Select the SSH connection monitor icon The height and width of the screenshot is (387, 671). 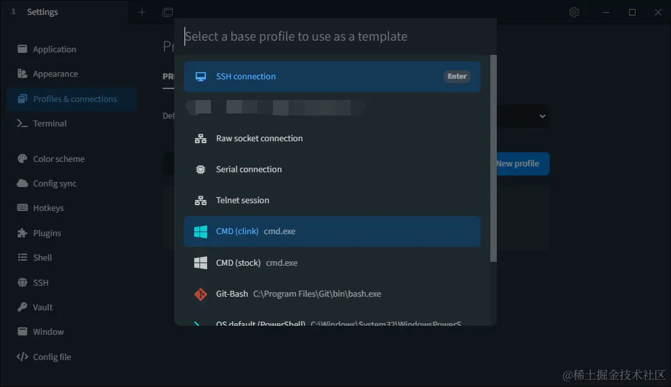point(200,77)
